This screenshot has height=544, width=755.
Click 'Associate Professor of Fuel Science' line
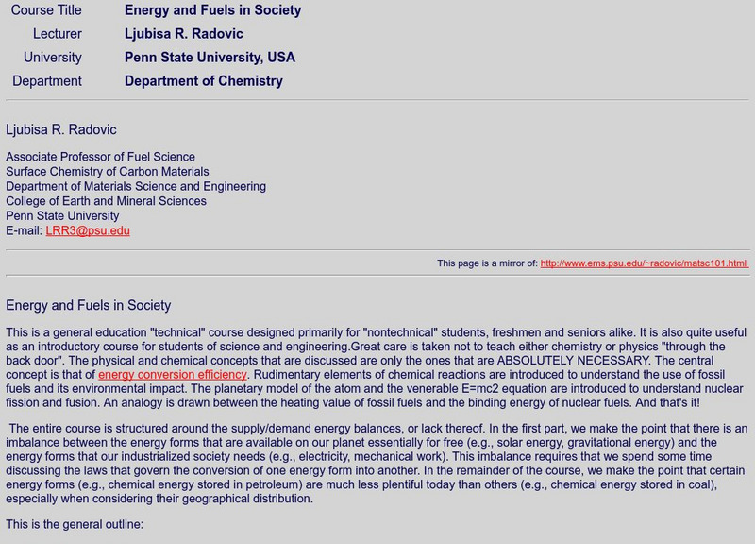point(101,157)
